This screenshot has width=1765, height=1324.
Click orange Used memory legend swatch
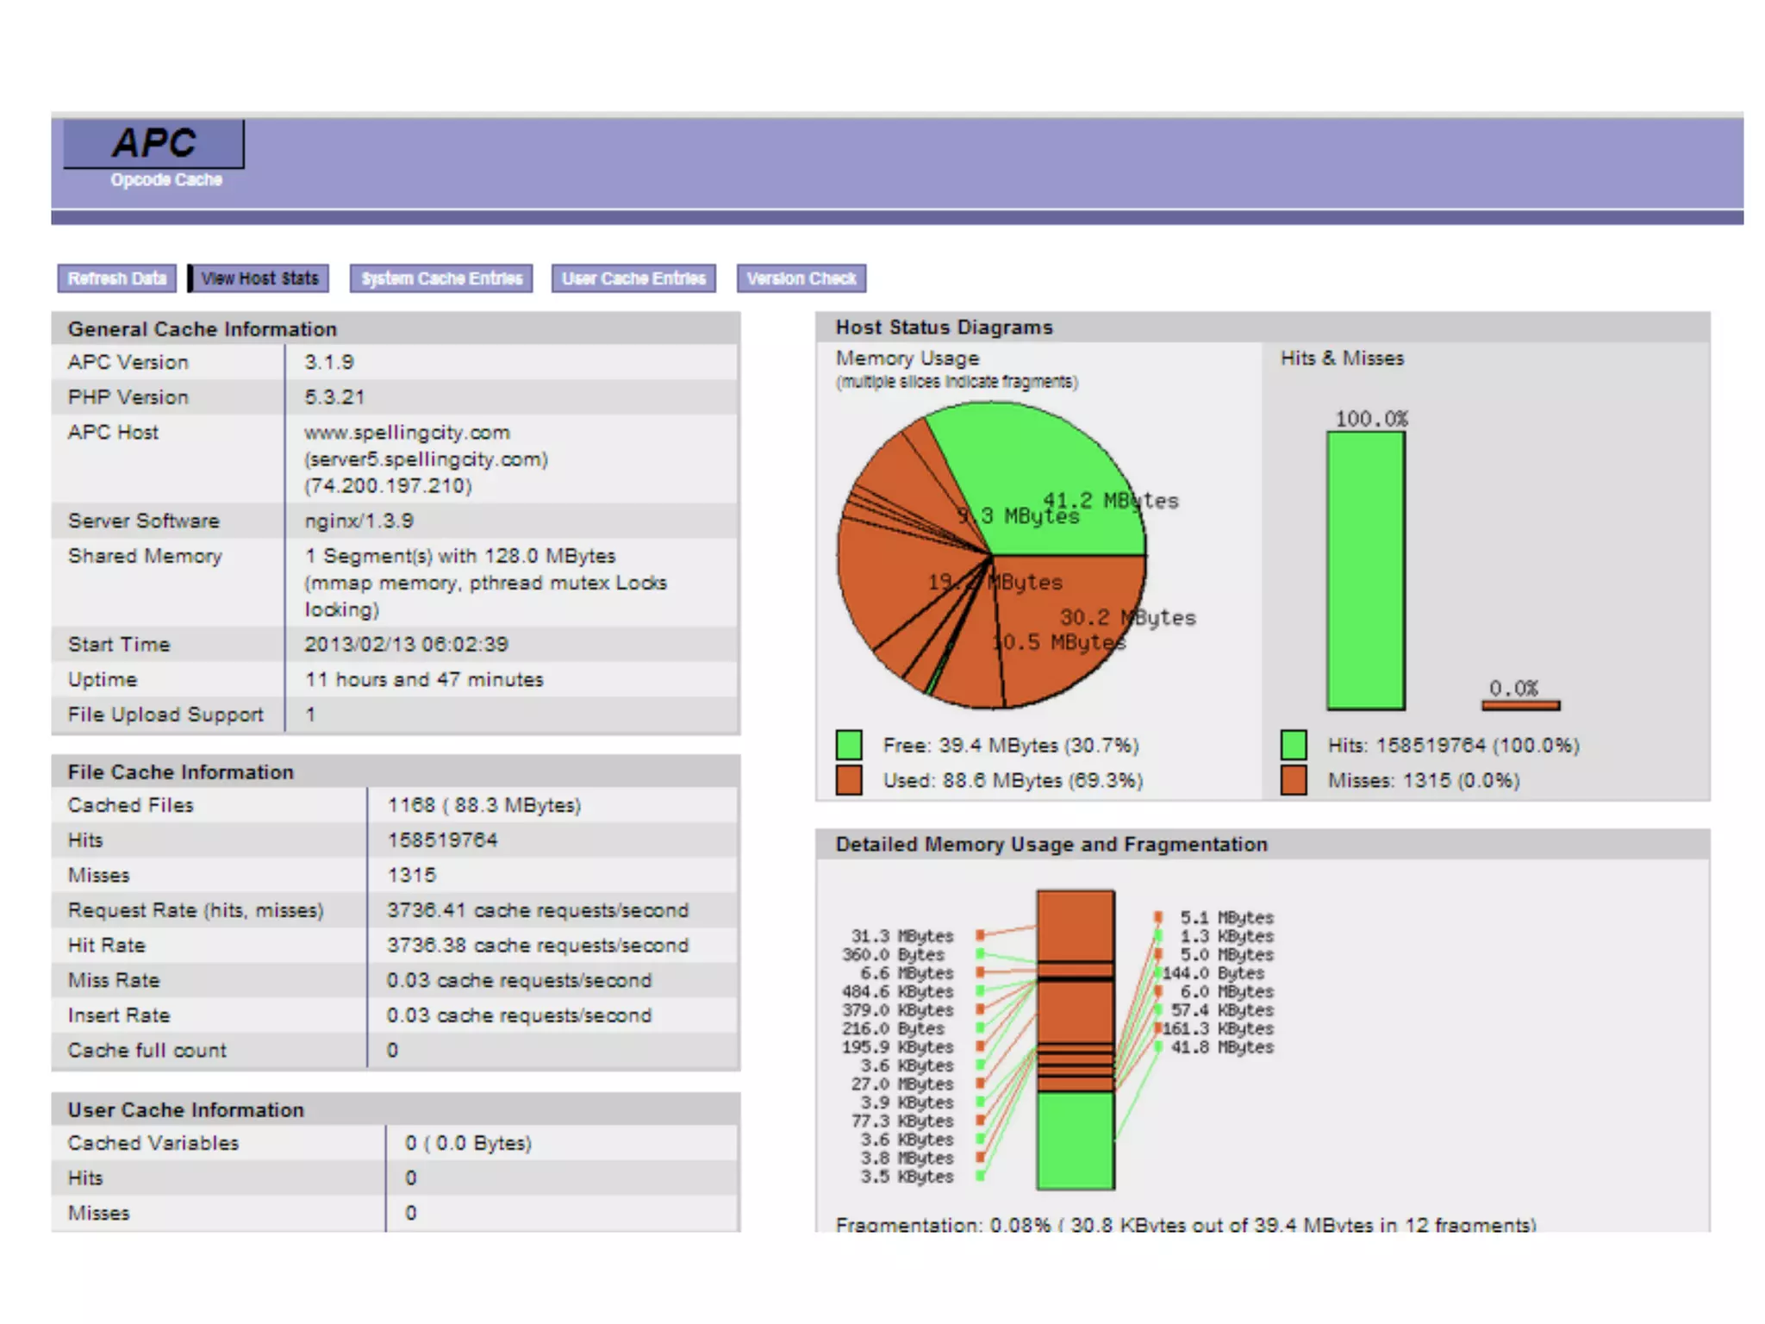coord(849,780)
